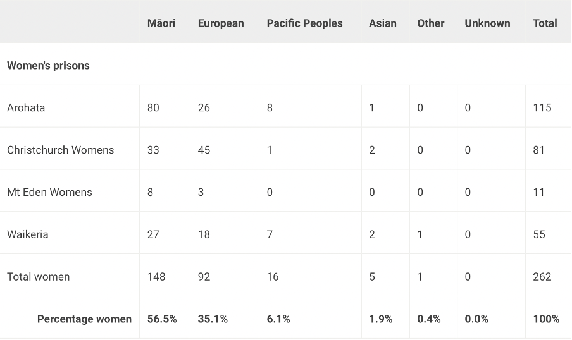Screen dimensions: 572x340
Task: Select the Women's prisons section heading
Action: (48, 66)
